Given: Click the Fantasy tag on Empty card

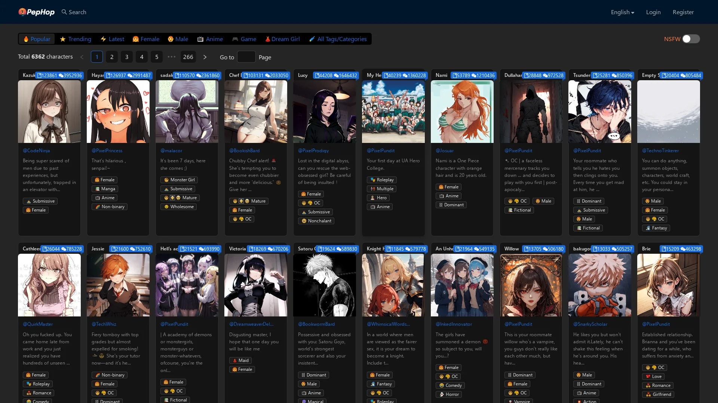Looking at the screenshot, I should pyautogui.click(x=656, y=228).
